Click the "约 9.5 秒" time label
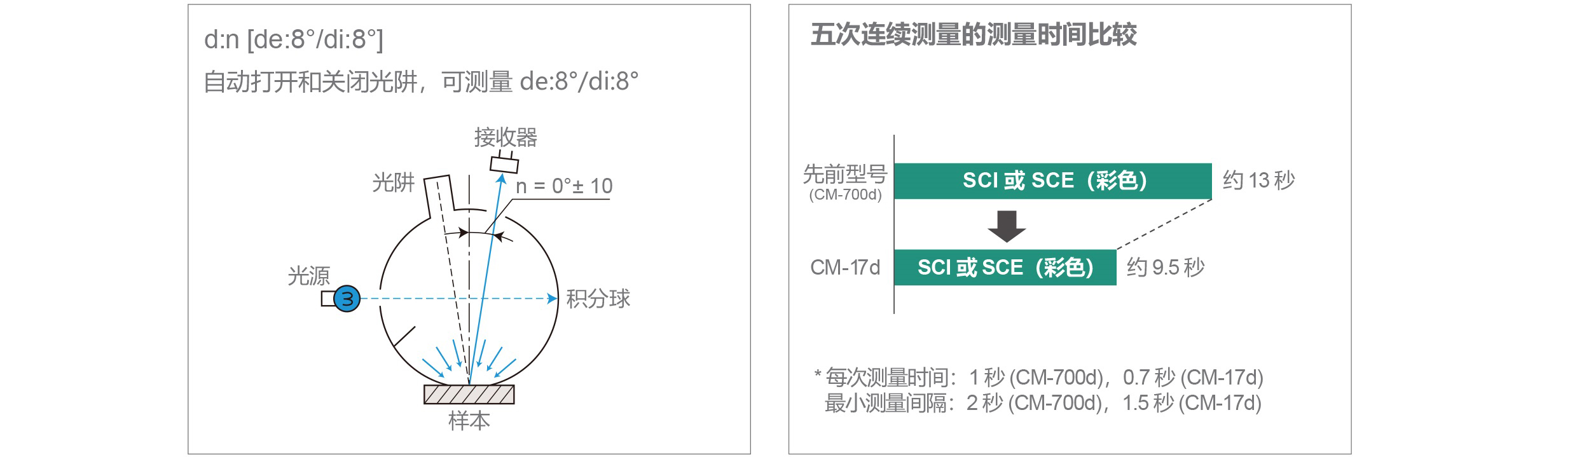The width and height of the screenshot is (1577, 457). pyautogui.click(x=1166, y=268)
